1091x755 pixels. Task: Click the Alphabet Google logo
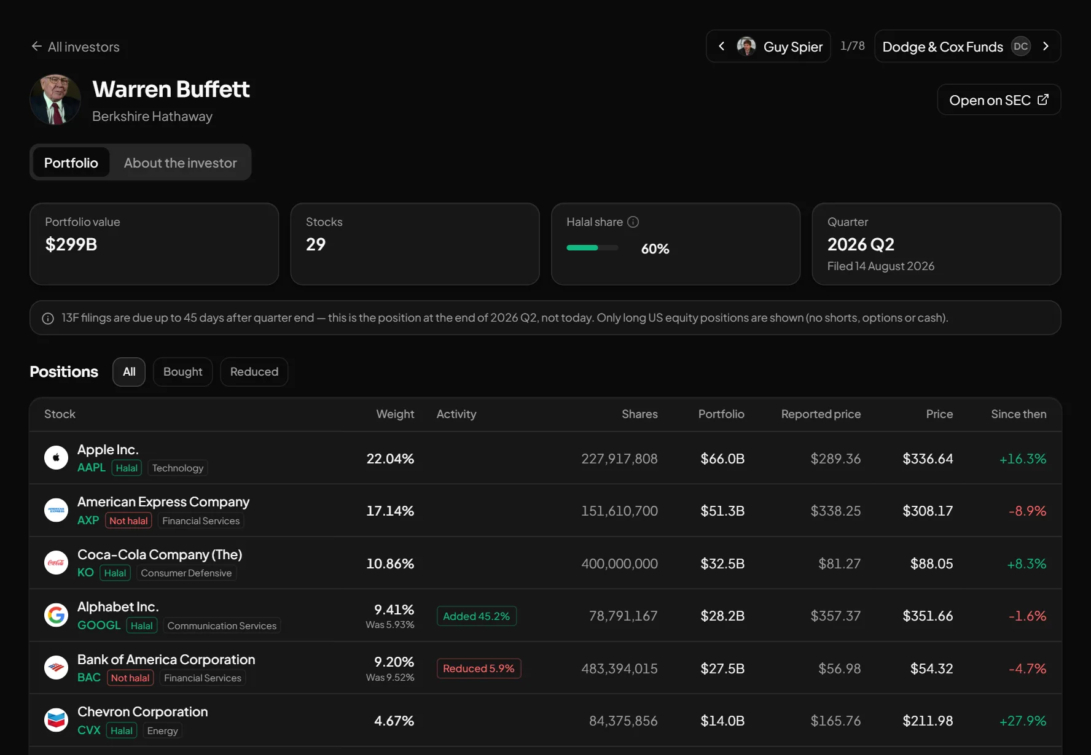click(56, 615)
